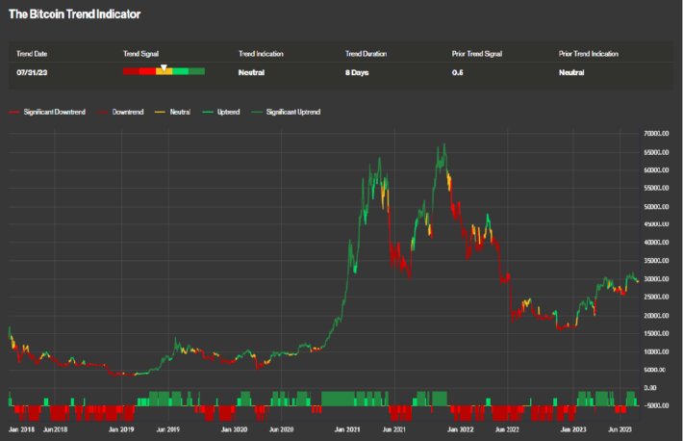
Task: Click the Jan 2023 x-axis label
Action: [x=573, y=429]
